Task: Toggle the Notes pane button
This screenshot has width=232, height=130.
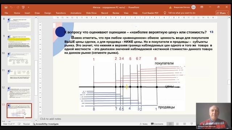Action: point(144,124)
